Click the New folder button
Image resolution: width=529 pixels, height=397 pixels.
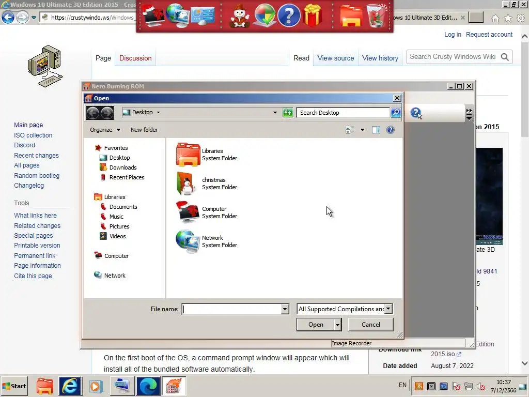click(x=144, y=130)
